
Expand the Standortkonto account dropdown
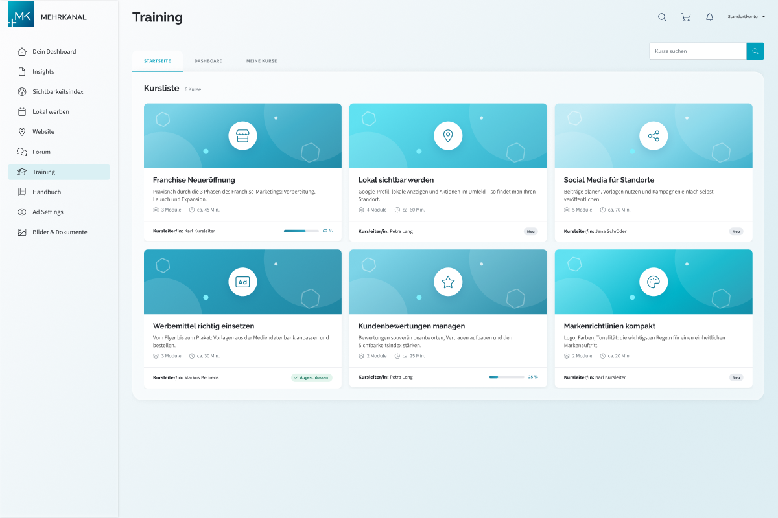coord(746,17)
